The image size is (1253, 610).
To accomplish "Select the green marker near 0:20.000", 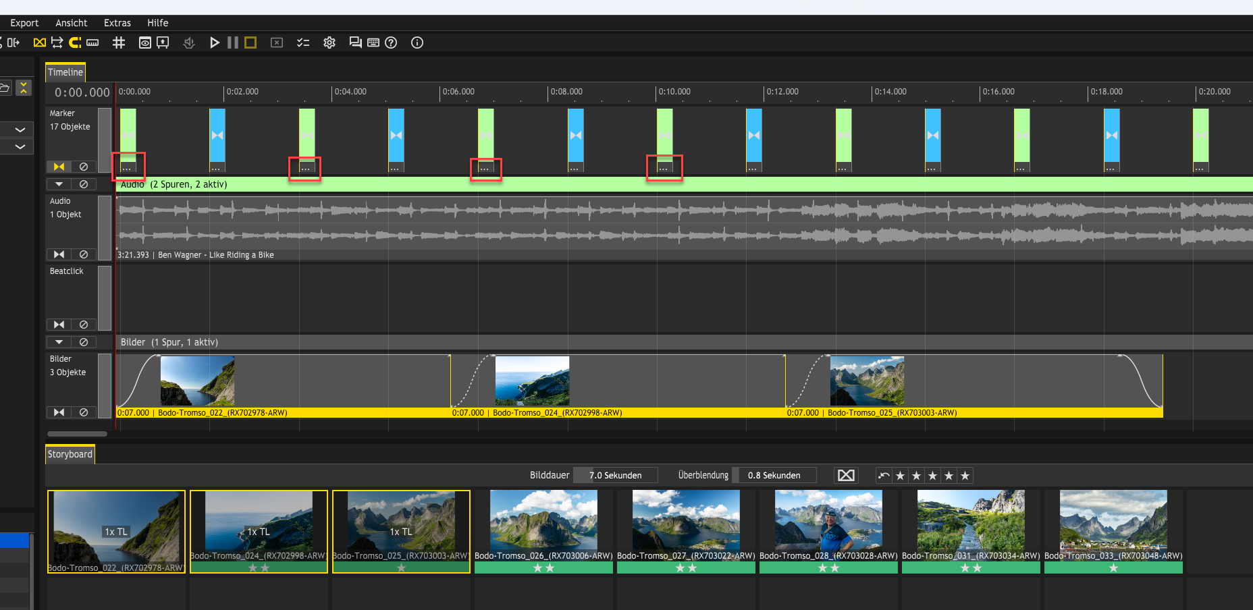I will point(1201,136).
